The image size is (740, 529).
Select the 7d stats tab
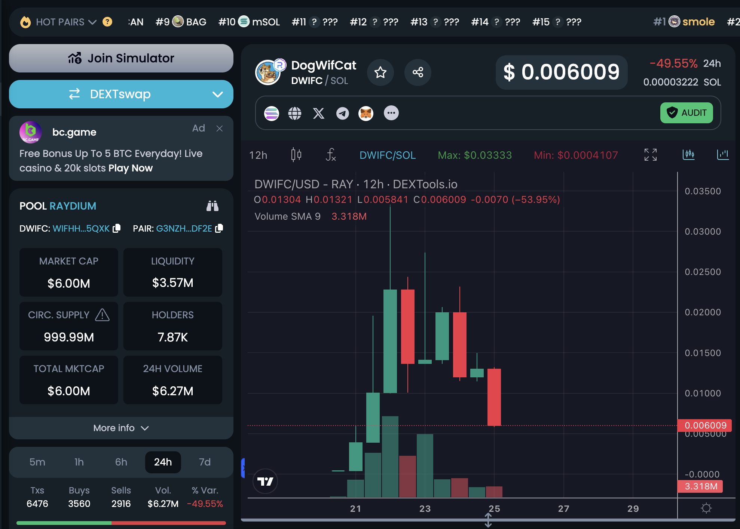point(204,462)
